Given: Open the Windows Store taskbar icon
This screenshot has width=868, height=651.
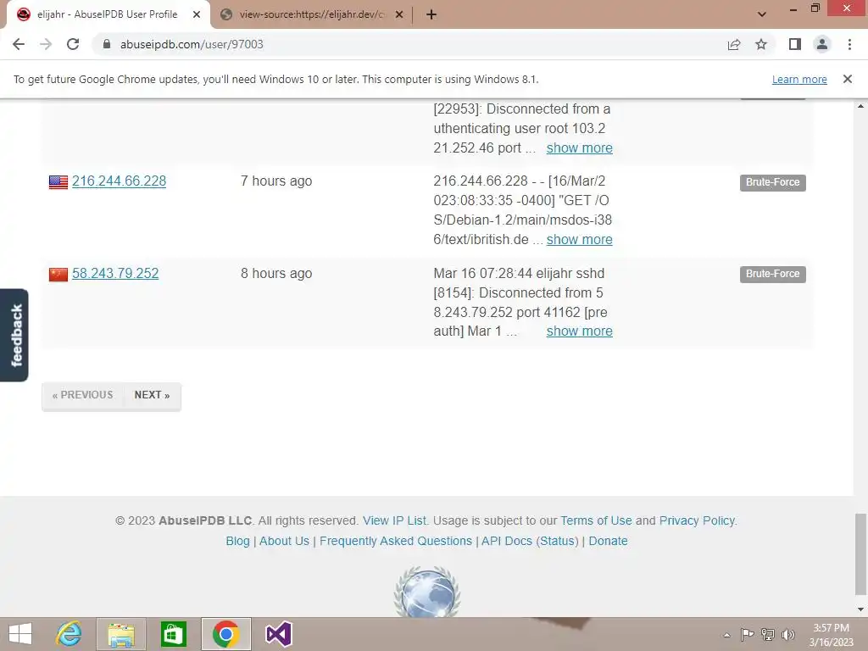Looking at the screenshot, I should pos(173,634).
